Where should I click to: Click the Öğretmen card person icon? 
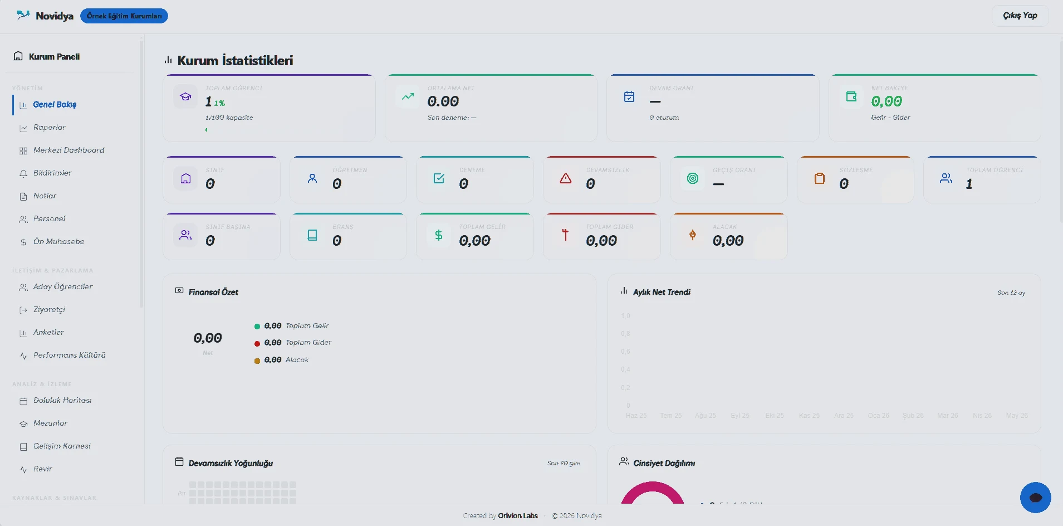312,178
